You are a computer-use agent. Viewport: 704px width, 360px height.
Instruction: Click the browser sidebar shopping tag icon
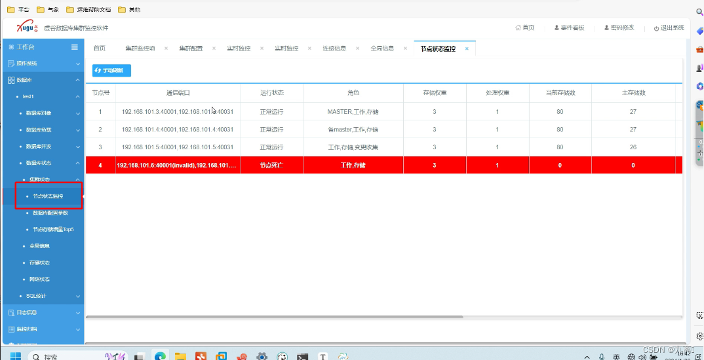[699, 31]
